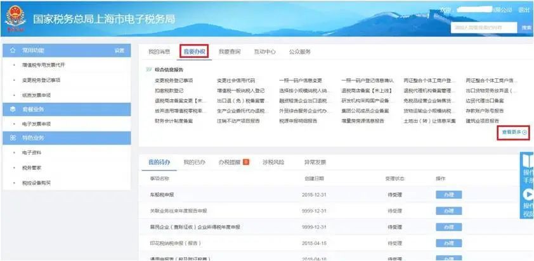
Task: Click the 国家税务总局上海市电子税务局 title
Action: tap(103, 19)
